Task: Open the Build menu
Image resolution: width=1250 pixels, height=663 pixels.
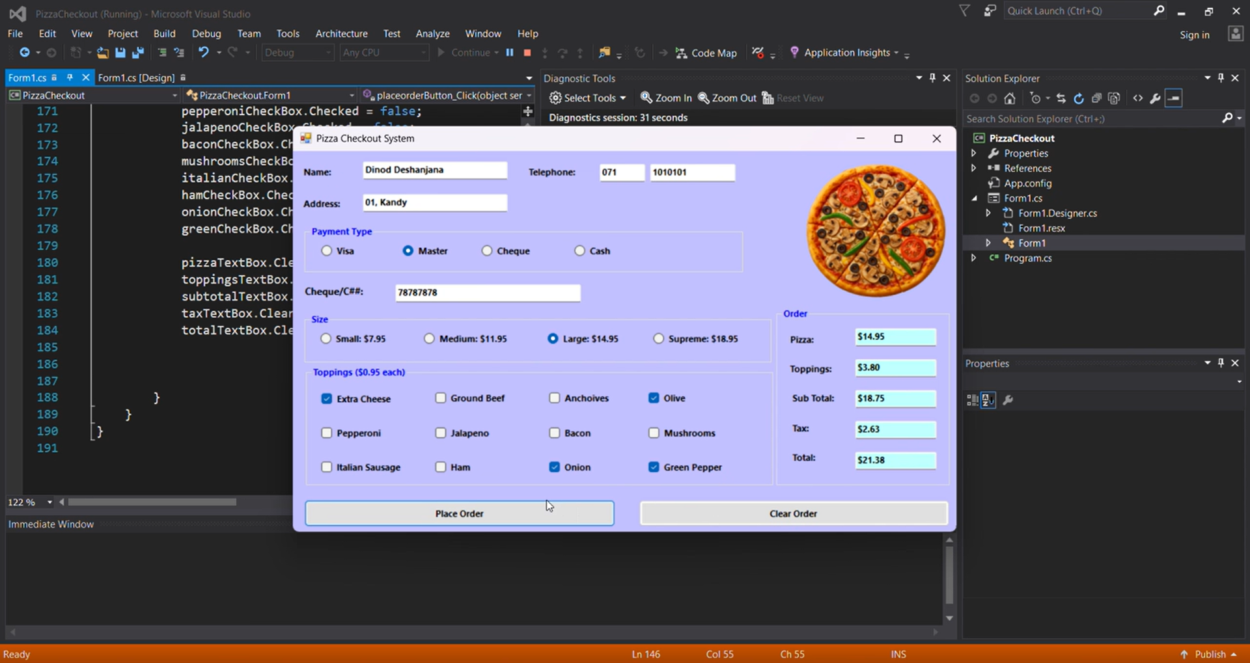Action: coord(164,34)
